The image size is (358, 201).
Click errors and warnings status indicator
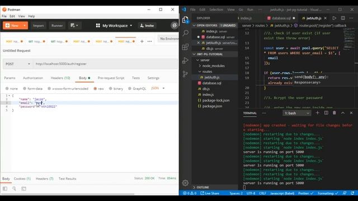(x=190, y=193)
